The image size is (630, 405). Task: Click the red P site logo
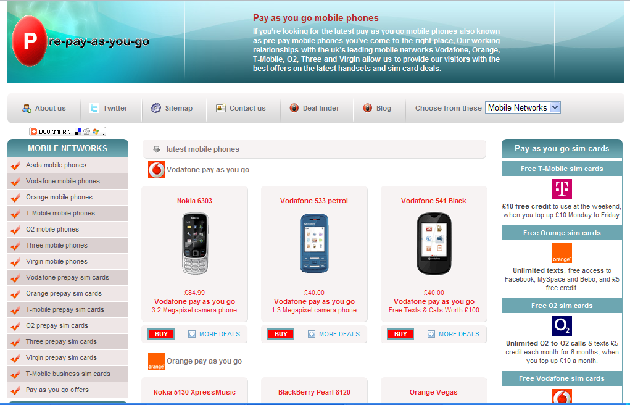click(x=30, y=41)
